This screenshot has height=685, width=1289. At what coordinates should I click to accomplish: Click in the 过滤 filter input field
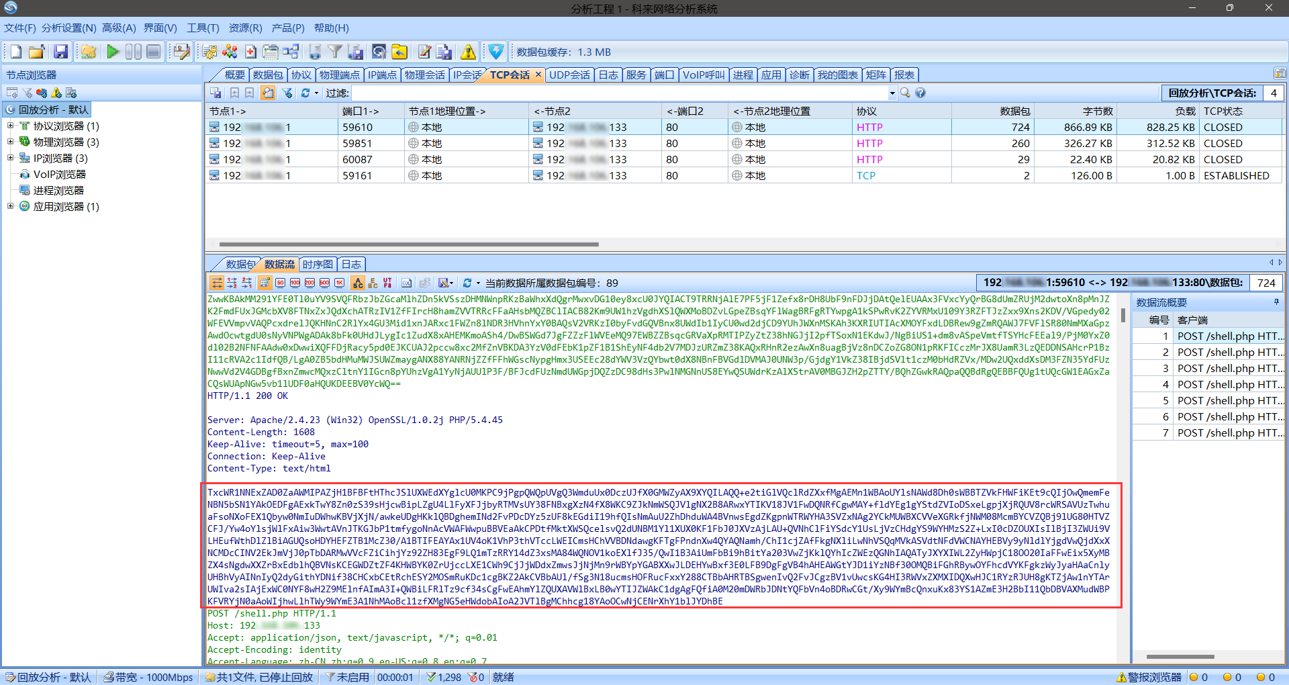point(618,93)
